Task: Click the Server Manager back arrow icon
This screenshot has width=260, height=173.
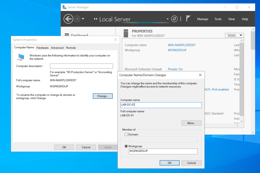Action: coord(68,19)
